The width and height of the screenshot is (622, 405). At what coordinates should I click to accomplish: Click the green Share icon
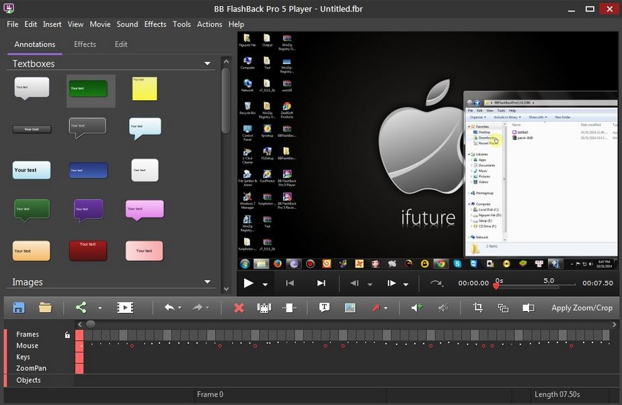pyautogui.click(x=81, y=308)
